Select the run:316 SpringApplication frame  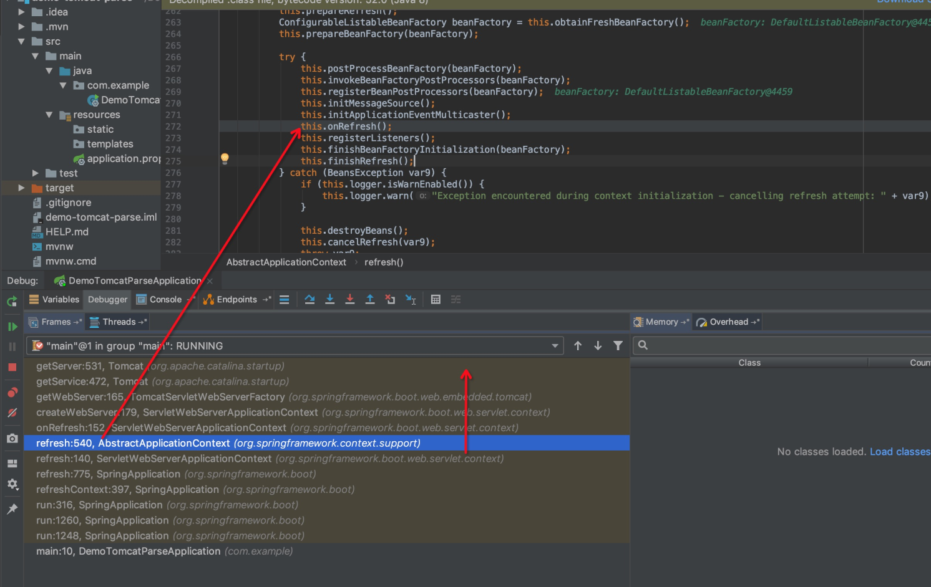[x=326, y=505]
